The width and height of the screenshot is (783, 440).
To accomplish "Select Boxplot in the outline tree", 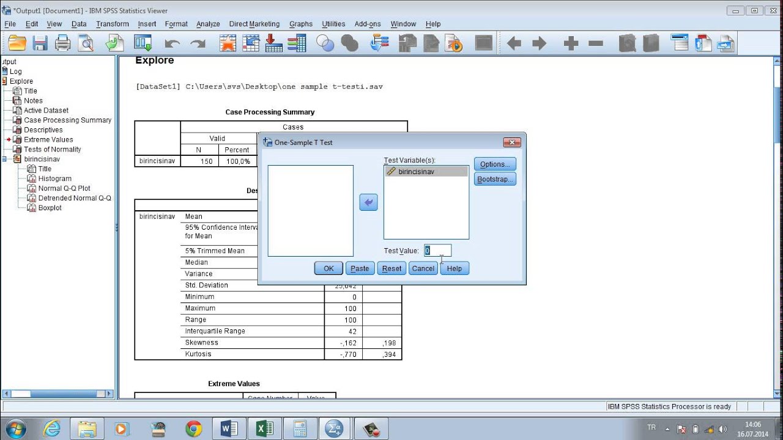I will tap(50, 208).
